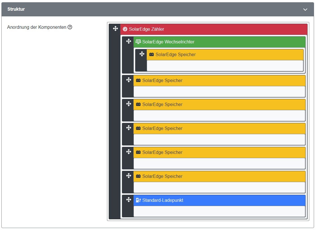The width and height of the screenshot is (316, 230).
Task: Click move handle of Speicher just below Wechselrichter block
Action: [129, 80]
